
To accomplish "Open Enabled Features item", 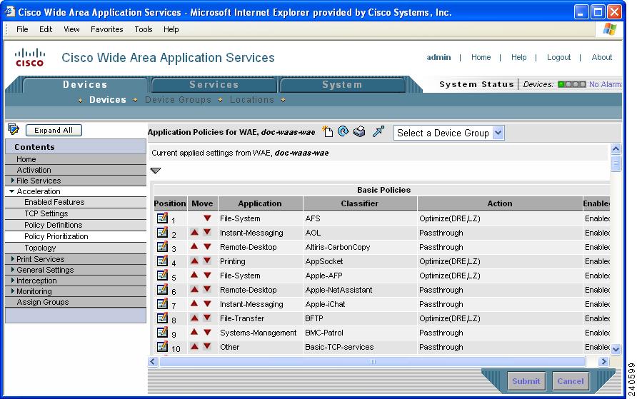I will pyautogui.click(x=54, y=202).
